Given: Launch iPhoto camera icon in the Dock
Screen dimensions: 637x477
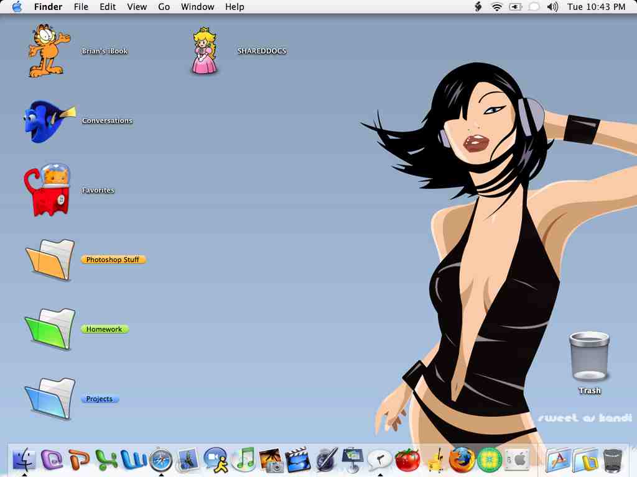Looking at the screenshot, I should point(271,460).
